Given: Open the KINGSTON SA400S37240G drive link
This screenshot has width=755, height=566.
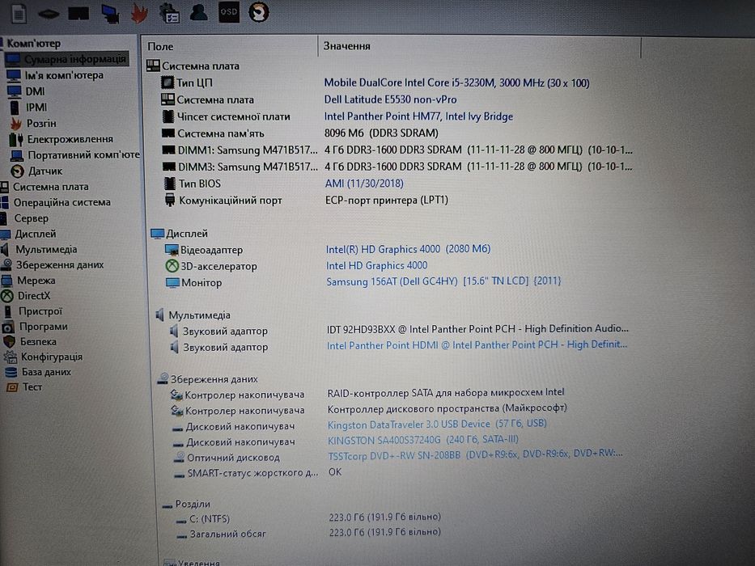Looking at the screenshot, I should [x=423, y=440].
